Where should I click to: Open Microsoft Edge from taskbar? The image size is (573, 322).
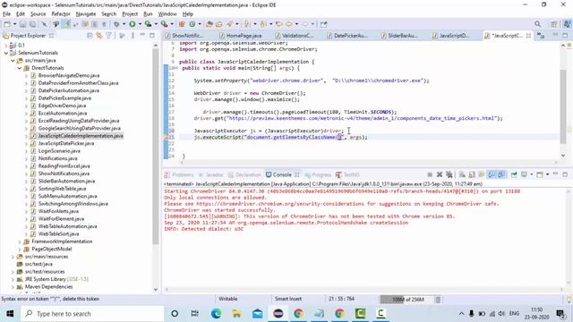point(216,313)
